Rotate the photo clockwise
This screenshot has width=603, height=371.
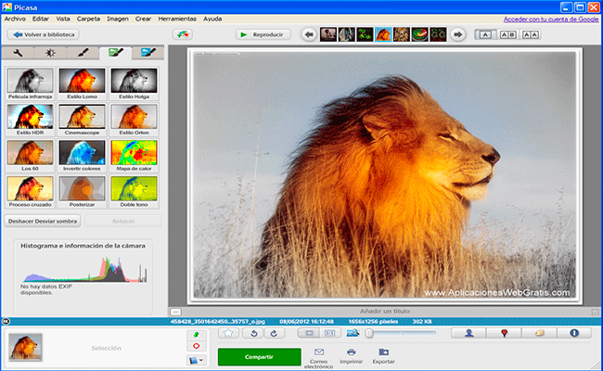tap(274, 333)
